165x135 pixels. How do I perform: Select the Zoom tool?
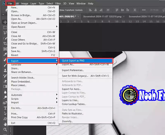[5, 129]
